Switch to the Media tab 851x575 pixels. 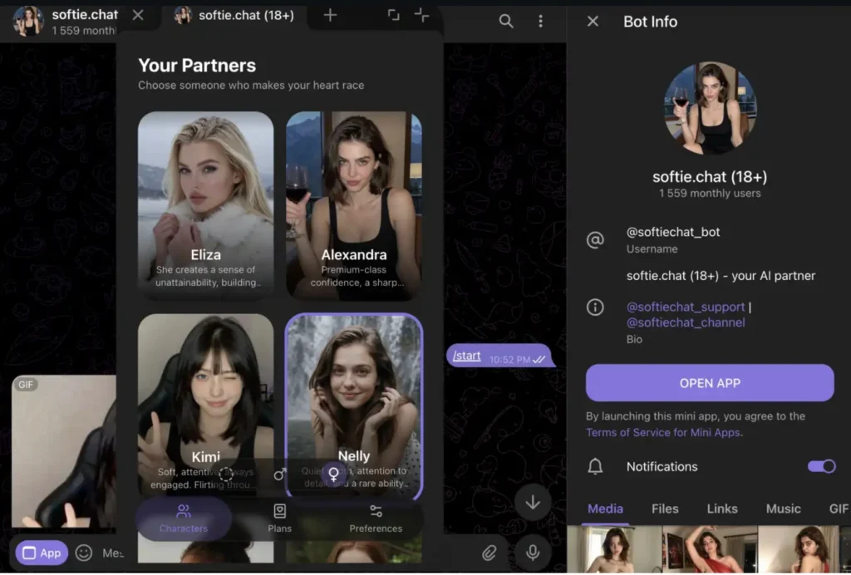[605, 509]
